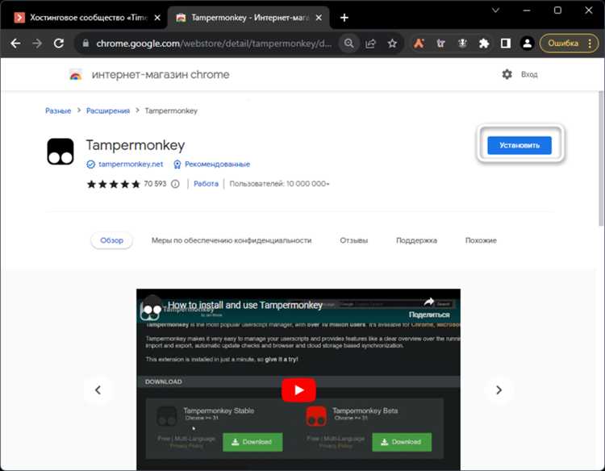Click the Поделиться share video button
Viewport: 605px width, 471px height.
429,308
